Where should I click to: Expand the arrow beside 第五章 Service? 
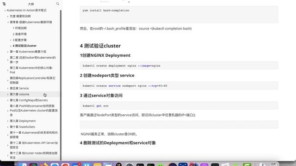tap(8, 88)
